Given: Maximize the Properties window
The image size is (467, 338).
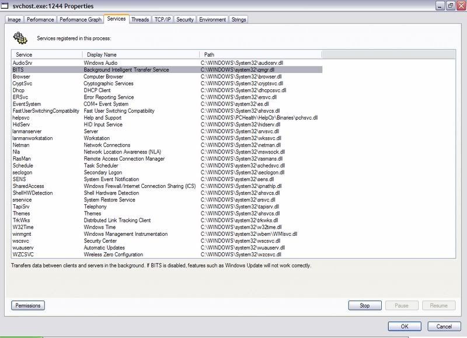Looking at the screenshot, I should 450,6.
